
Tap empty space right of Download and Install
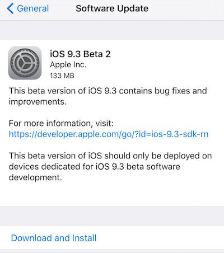tap(161, 238)
